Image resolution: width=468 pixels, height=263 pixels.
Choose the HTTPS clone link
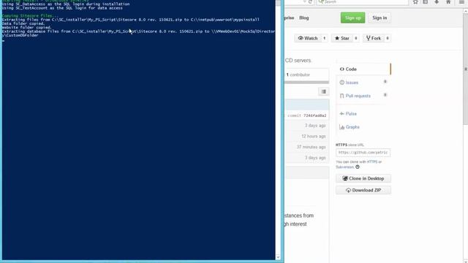tap(372, 162)
